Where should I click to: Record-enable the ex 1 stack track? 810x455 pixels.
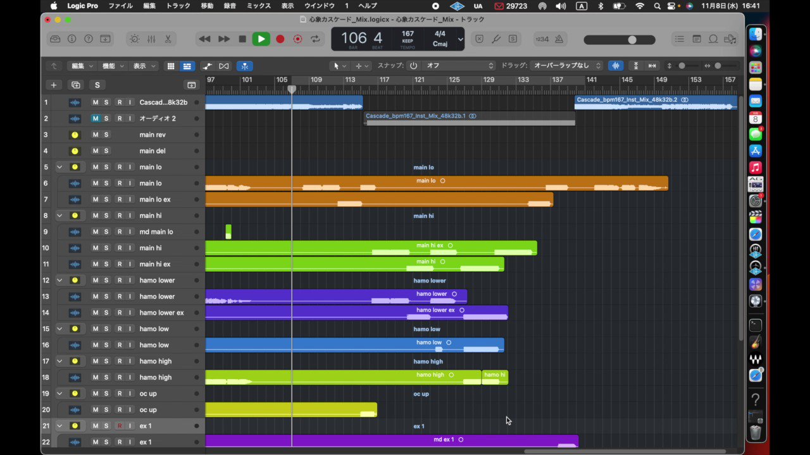tap(120, 426)
